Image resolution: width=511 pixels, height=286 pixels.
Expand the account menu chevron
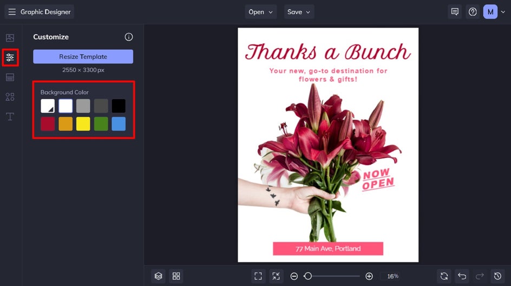click(x=503, y=12)
